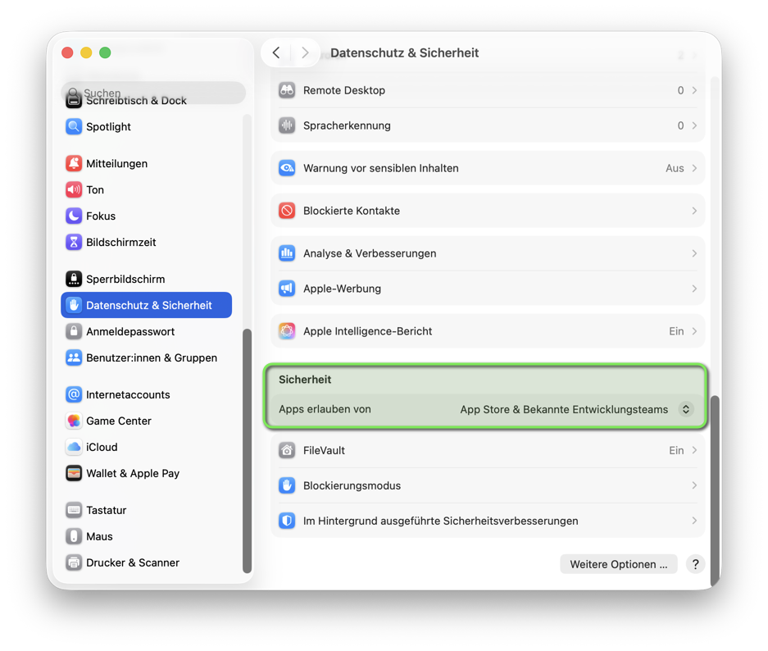Expand the Blockierungsmodus row chevron
This screenshot has width=768, height=651.
pos(694,486)
